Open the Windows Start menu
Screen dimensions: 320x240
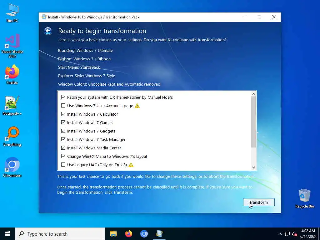(7, 234)
